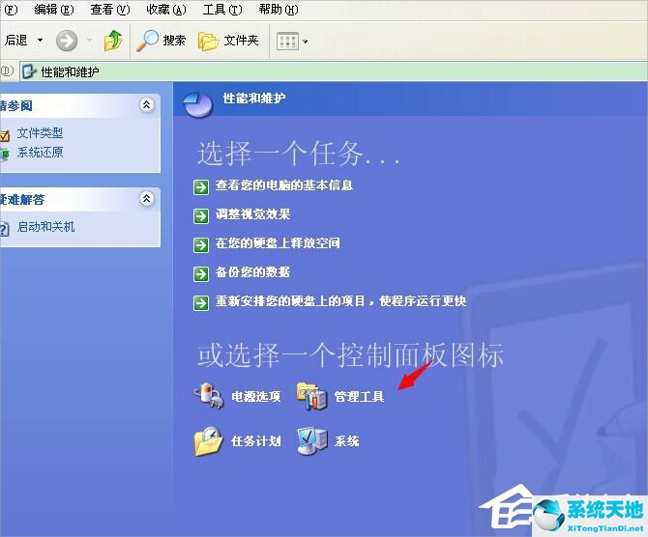The width and height of the screenshot is (648, 537).
Task: Click the 文件夹 toolbar label
Action: (x=242, y=41)
